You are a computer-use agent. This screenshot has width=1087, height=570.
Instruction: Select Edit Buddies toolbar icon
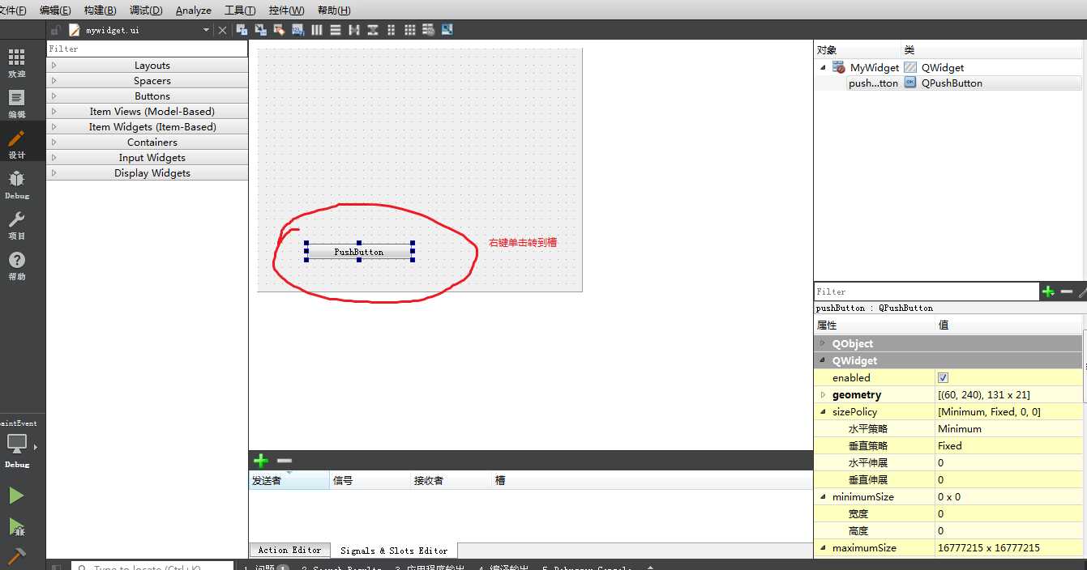point(279,30)
